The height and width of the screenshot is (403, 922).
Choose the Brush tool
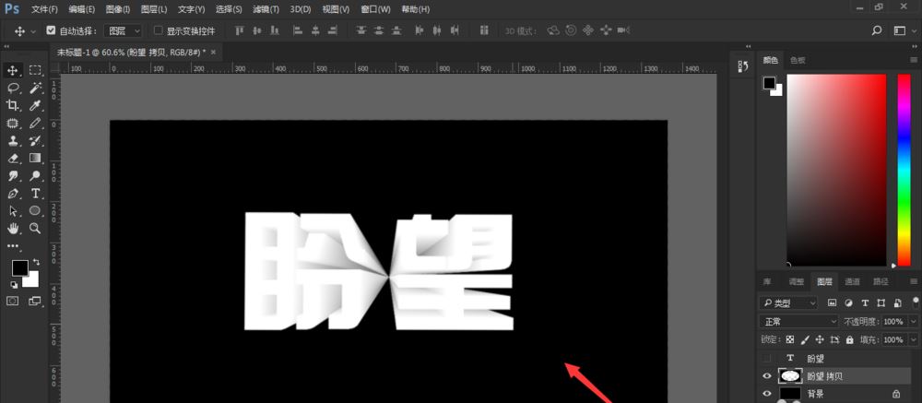[x=35, y=123]
